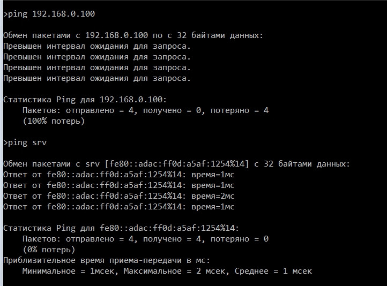Screen dimensions: 387x286
Task: Select the '(100% потерь)' text
Action: pyautogui.click(x=54, y=121)
